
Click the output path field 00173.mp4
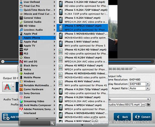coord(124,105)
